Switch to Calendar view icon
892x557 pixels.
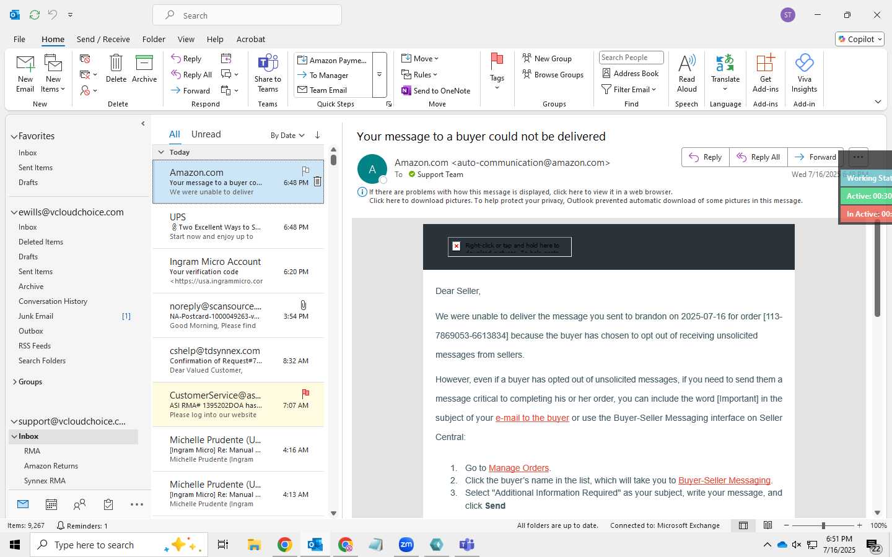point(51,504)
